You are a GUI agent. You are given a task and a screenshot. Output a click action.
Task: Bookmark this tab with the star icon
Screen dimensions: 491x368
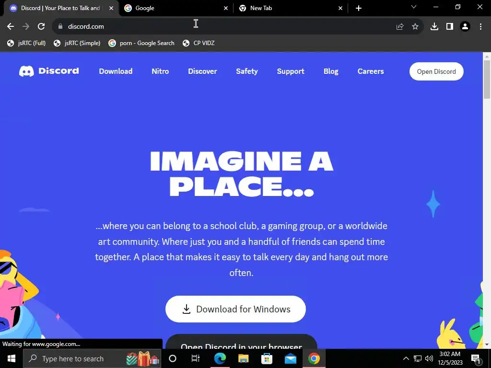[x=415, y=27]
